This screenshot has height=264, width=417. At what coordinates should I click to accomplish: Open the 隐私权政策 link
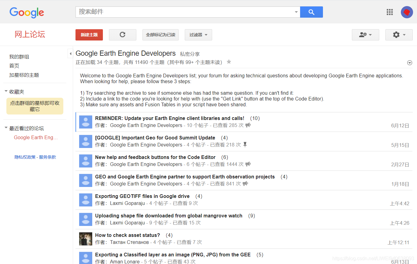25,157
